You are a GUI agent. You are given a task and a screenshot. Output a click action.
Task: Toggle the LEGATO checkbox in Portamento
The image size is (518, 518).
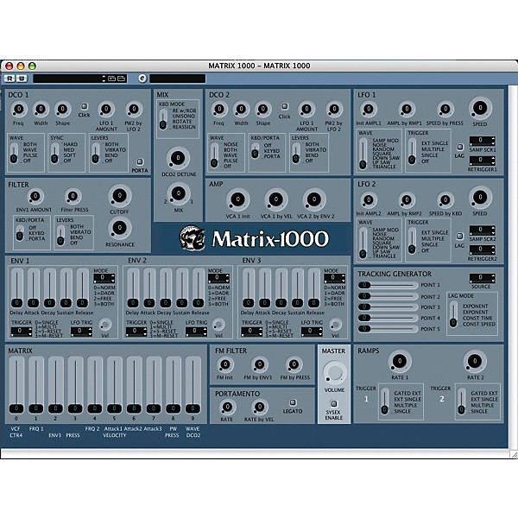pos(293,402)
